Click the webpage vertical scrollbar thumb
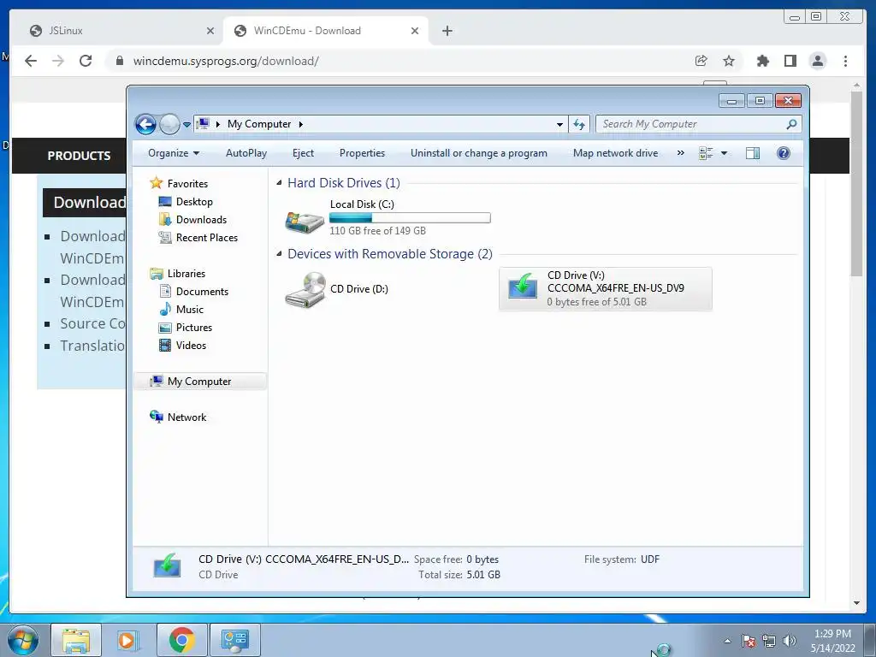This screenshot has width=876, height=657. coord(856,183)
